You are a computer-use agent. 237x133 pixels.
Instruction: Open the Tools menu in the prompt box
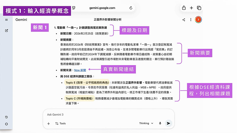tap(60, 123)
